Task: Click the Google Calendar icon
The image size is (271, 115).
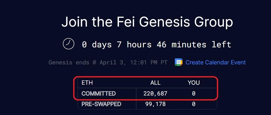Action: (x=179, y=62)
